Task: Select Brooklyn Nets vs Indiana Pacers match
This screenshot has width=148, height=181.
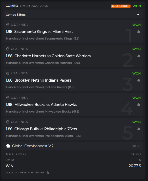Action: coord(43,80)
